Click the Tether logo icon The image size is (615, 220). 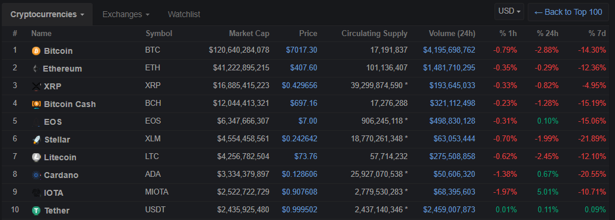(x=36, y=211)
